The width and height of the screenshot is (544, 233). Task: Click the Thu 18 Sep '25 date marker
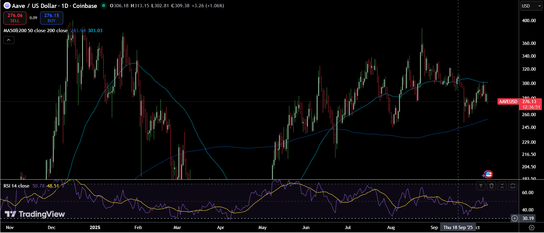point(458,228)
